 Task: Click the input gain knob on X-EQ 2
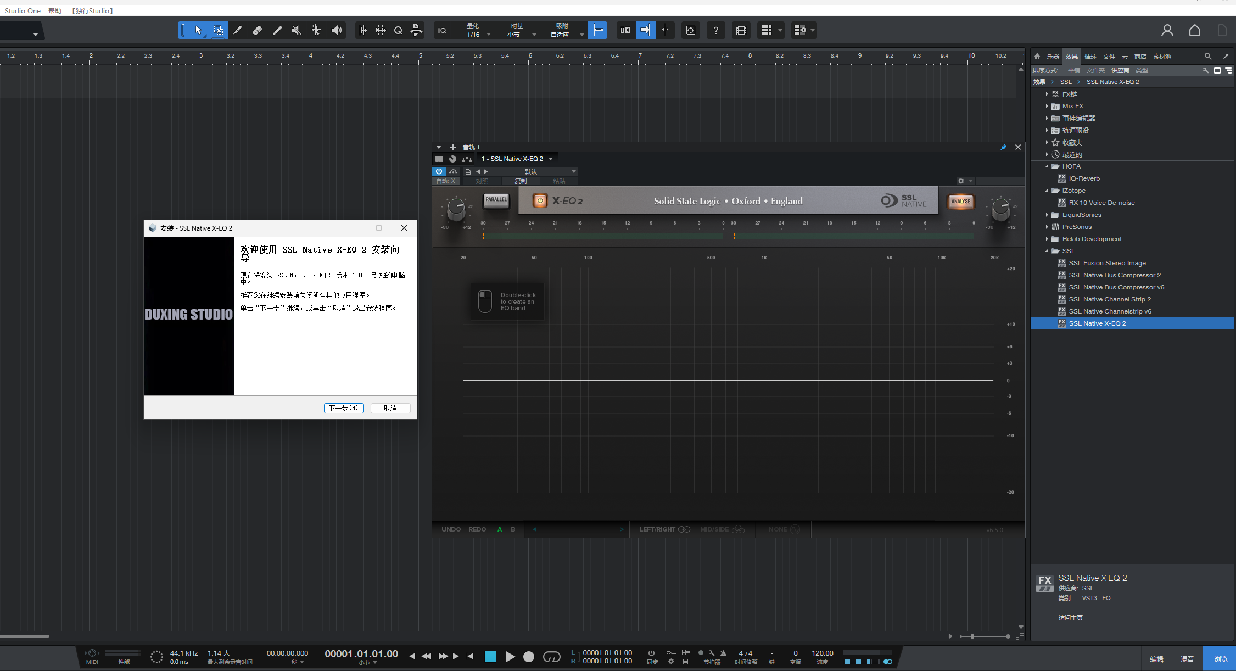[x=456, y=209]
